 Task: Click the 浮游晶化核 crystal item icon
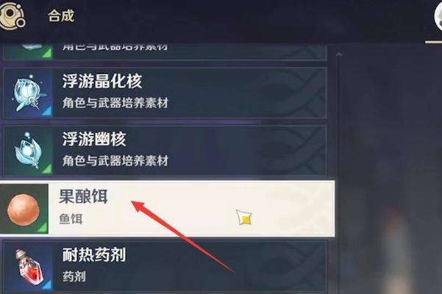pos(28,93)
